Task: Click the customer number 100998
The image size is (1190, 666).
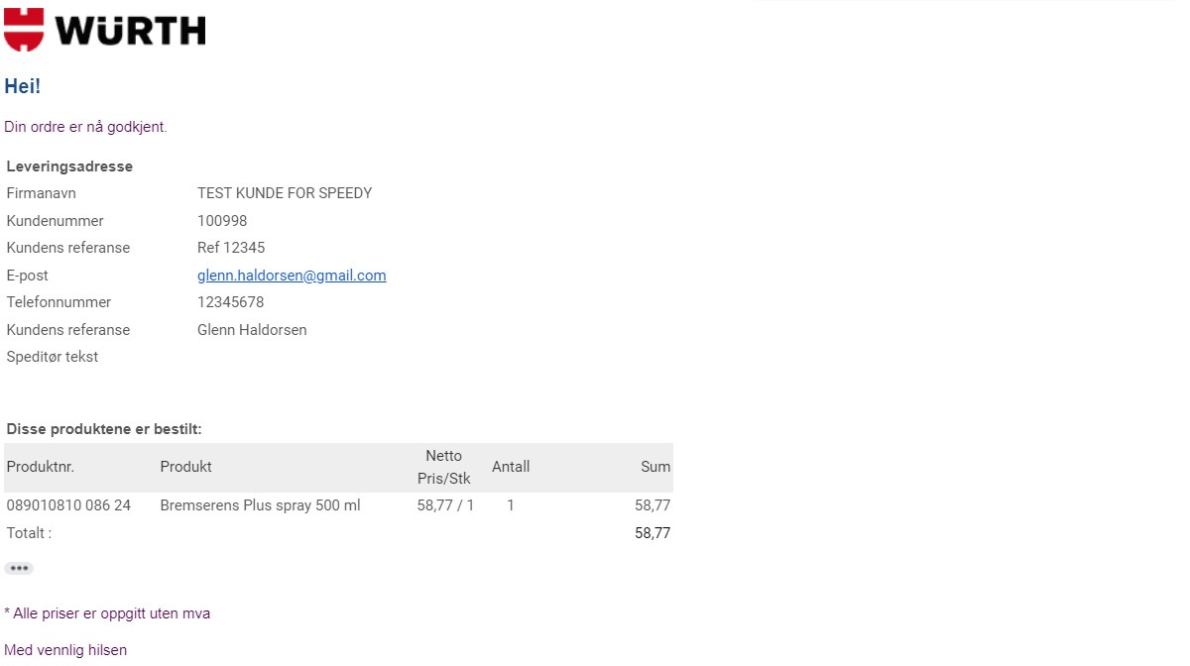Action: (222, 221)
